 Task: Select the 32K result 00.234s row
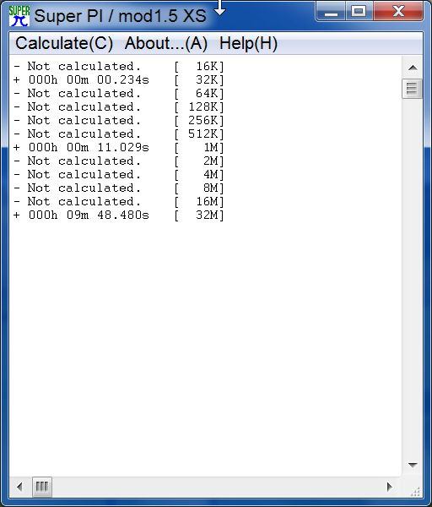click(x=119, y=80)
